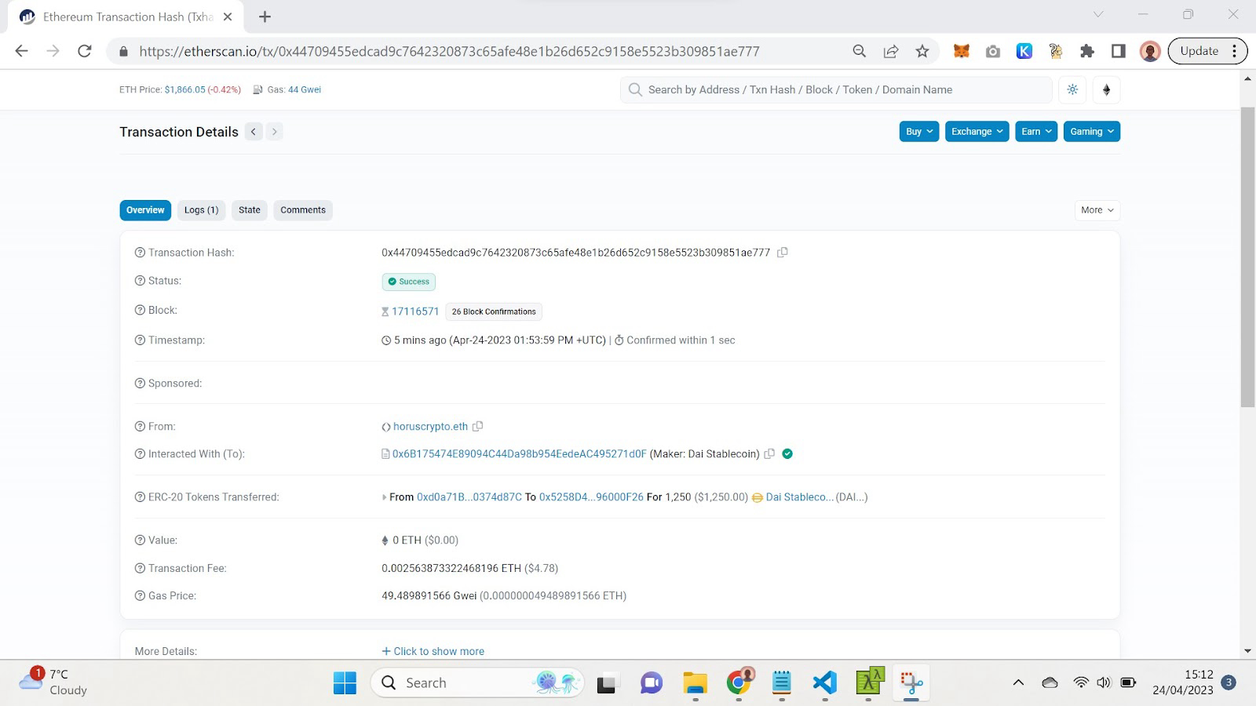This screenshot has height=706, width=1256.
Task: Open the Comments tab
Action: pos(302,210)
